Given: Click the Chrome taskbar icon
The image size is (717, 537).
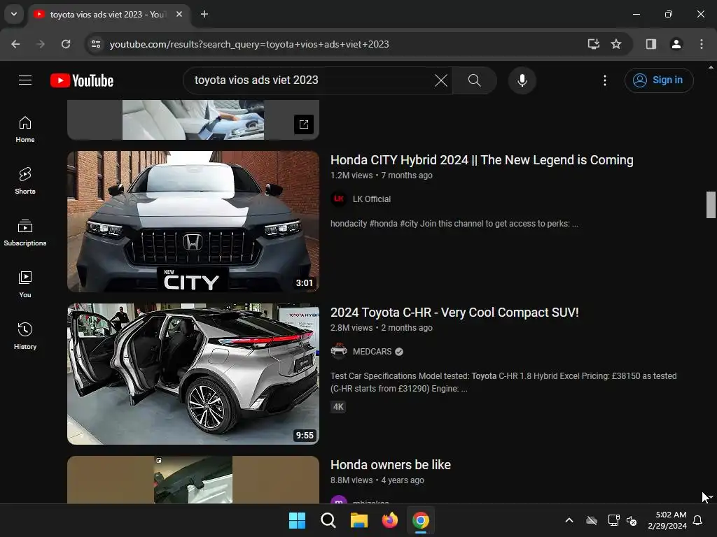Looking at the screenshot, I should [421, 520].
